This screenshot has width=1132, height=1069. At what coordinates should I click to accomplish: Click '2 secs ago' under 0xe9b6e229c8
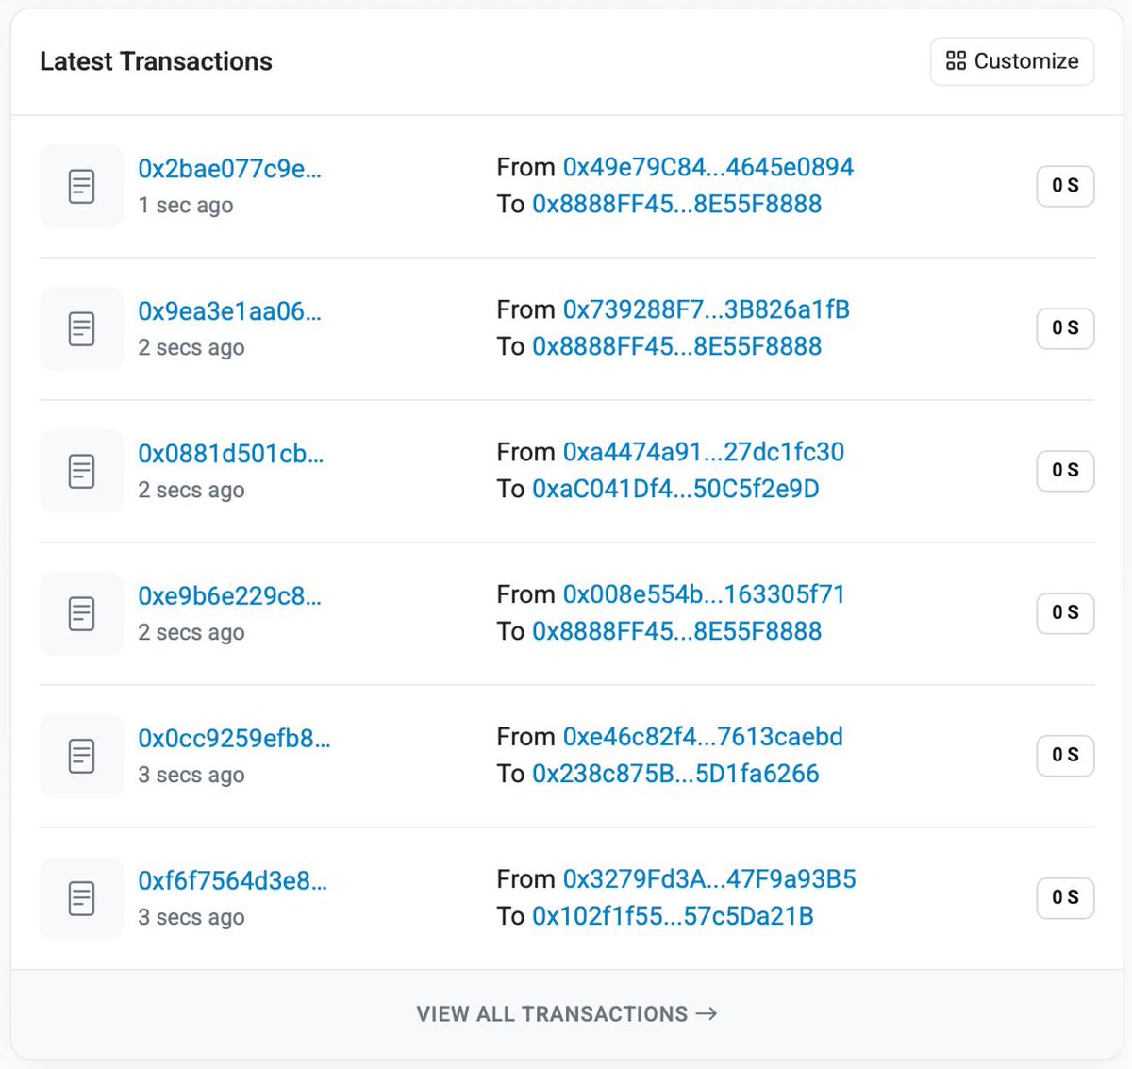[191, 633]
